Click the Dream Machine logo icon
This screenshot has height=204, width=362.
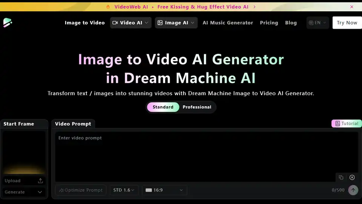pos(8,23)
